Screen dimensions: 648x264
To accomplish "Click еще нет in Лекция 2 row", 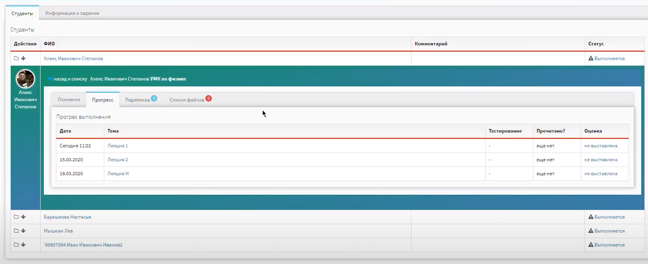I will point(545,160).
